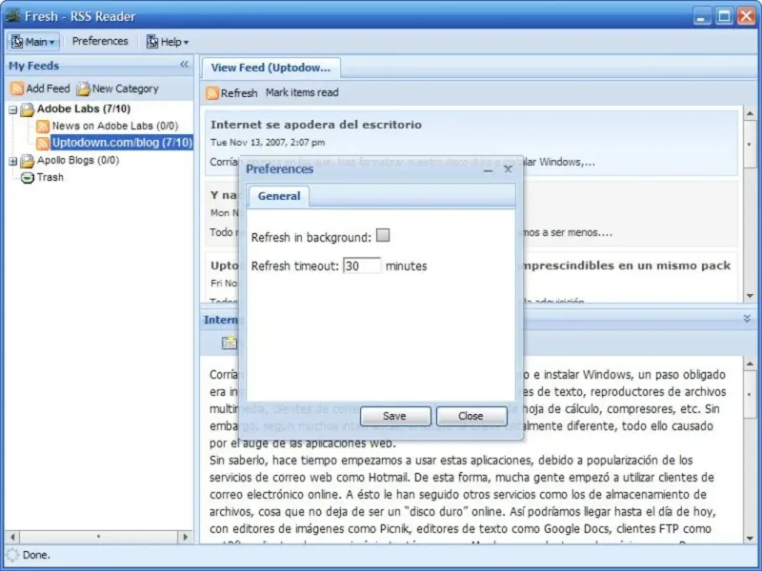Image resolution: width=762 pixels, height=571 pixels.
Task: Open article Internet se apodera del escritorio
Action: coord(316,125)
